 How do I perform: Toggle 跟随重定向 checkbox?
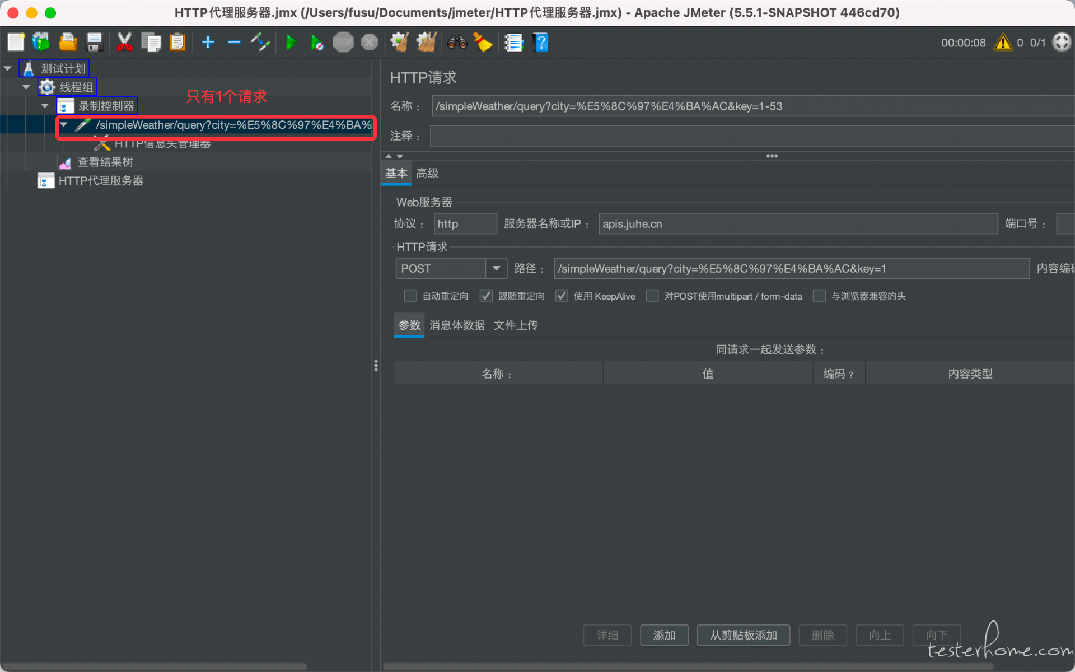click(x=486, y=296)
